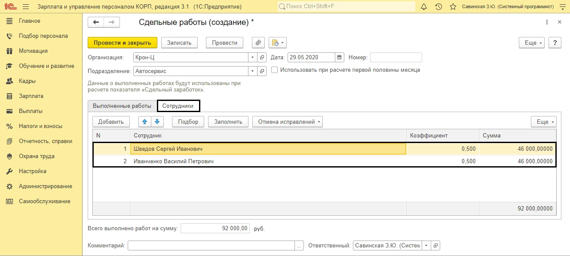This screenshot has width=570, height=256.
Task: Open the table Еще dropdown
Action: click(x=544, y=122)
